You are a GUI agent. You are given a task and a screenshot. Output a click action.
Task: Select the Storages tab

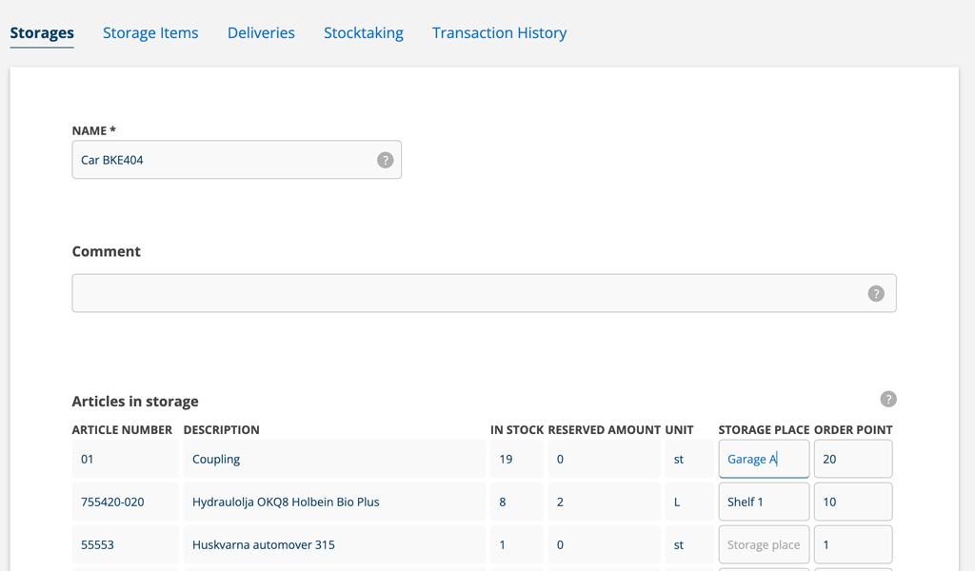pos(42,33)
